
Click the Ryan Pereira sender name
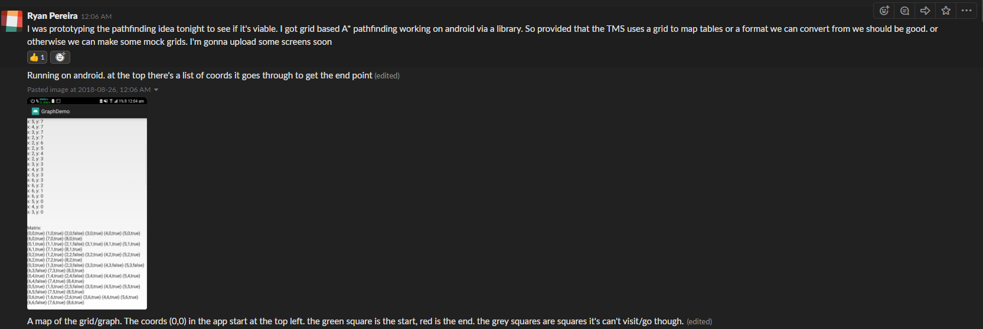point(53,16)
